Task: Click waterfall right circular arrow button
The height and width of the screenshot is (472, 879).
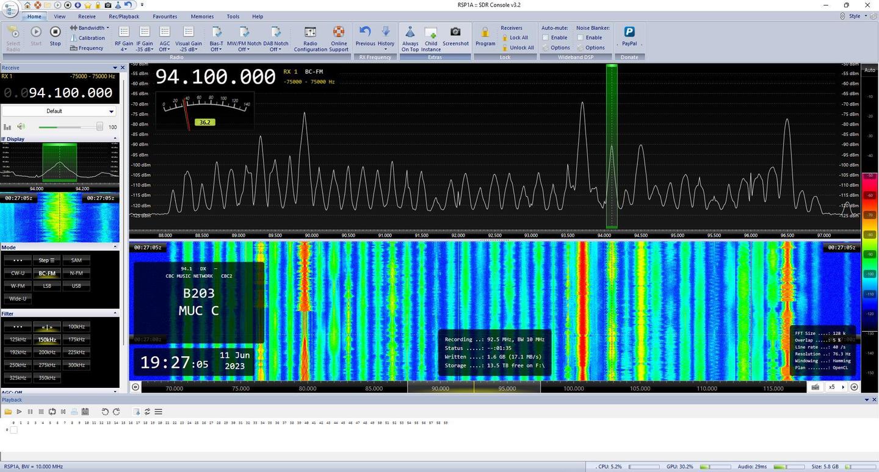Action: tap(854, 387)
